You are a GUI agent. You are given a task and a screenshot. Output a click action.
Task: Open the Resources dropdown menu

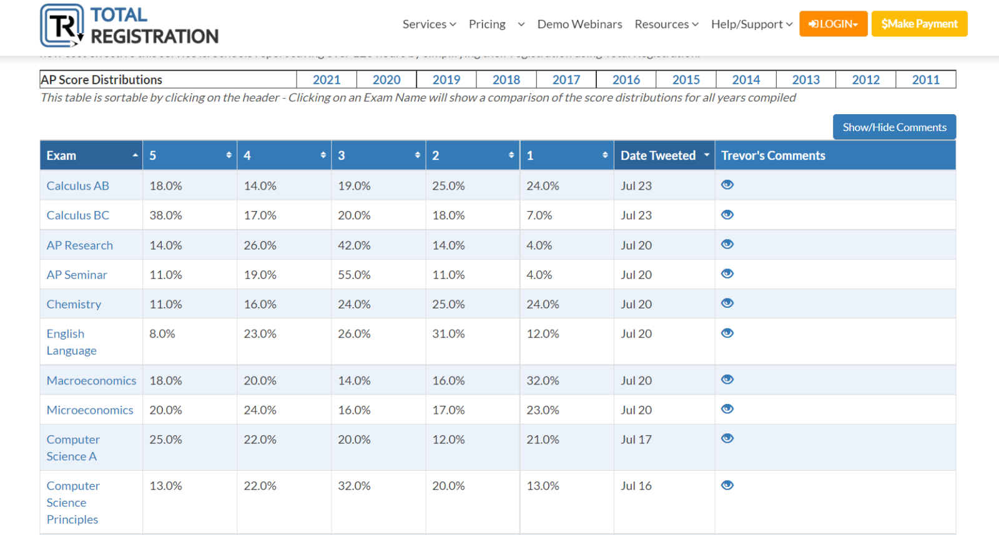tap(666, 24)
